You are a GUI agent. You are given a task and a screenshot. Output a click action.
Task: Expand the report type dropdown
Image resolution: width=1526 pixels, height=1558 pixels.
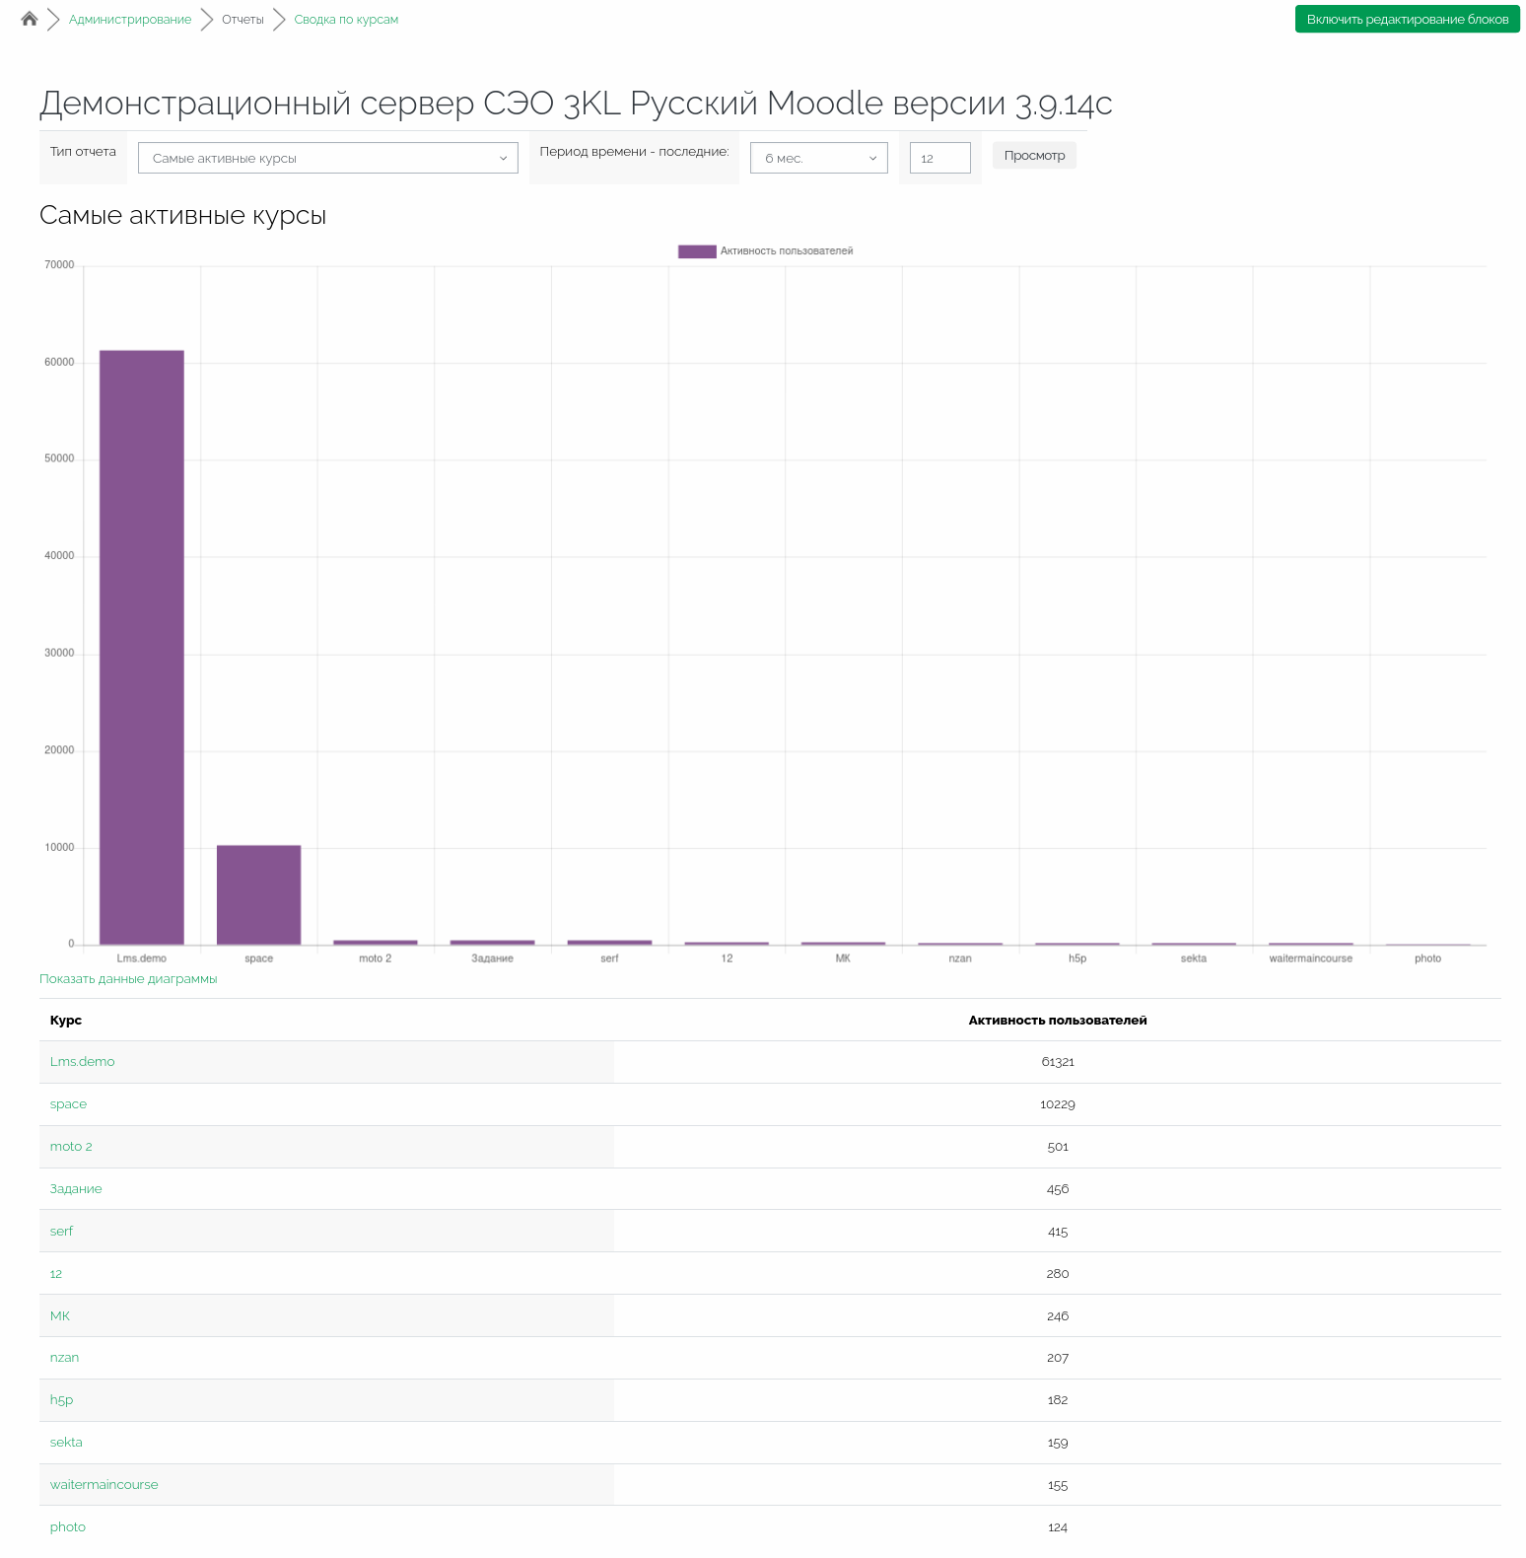click(327, 158)
